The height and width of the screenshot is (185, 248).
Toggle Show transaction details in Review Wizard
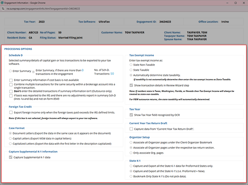tap(131, 85)
